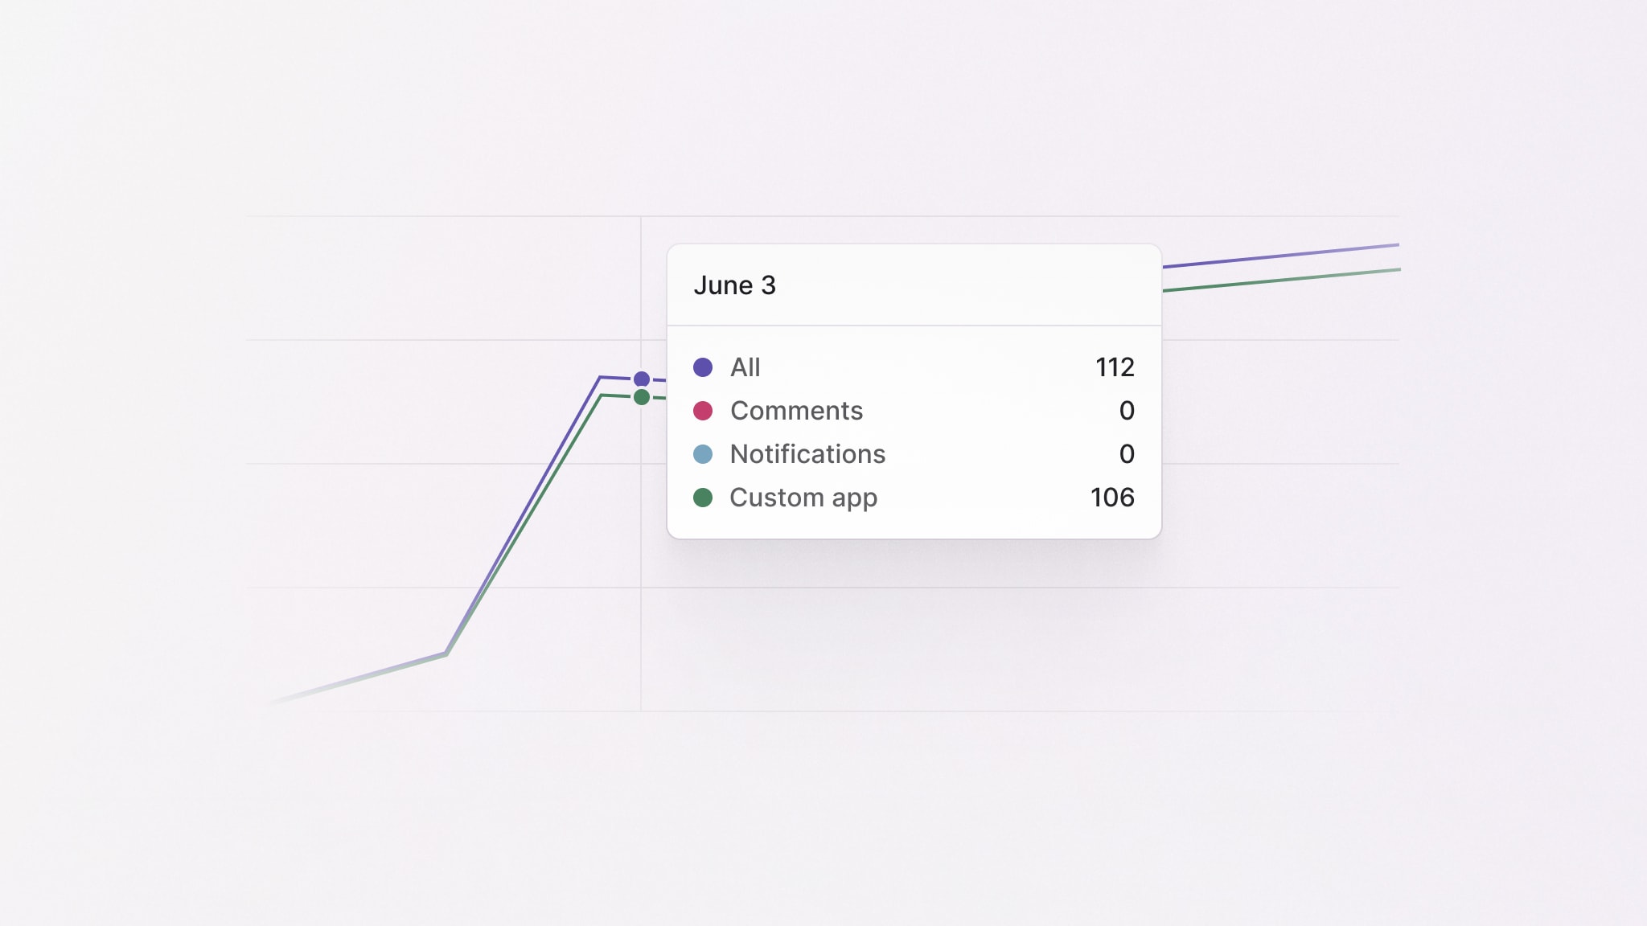Click the purple data point on chart
Image resolution: width=1647 pixels, height=926 pixels.
click(642, 379)
